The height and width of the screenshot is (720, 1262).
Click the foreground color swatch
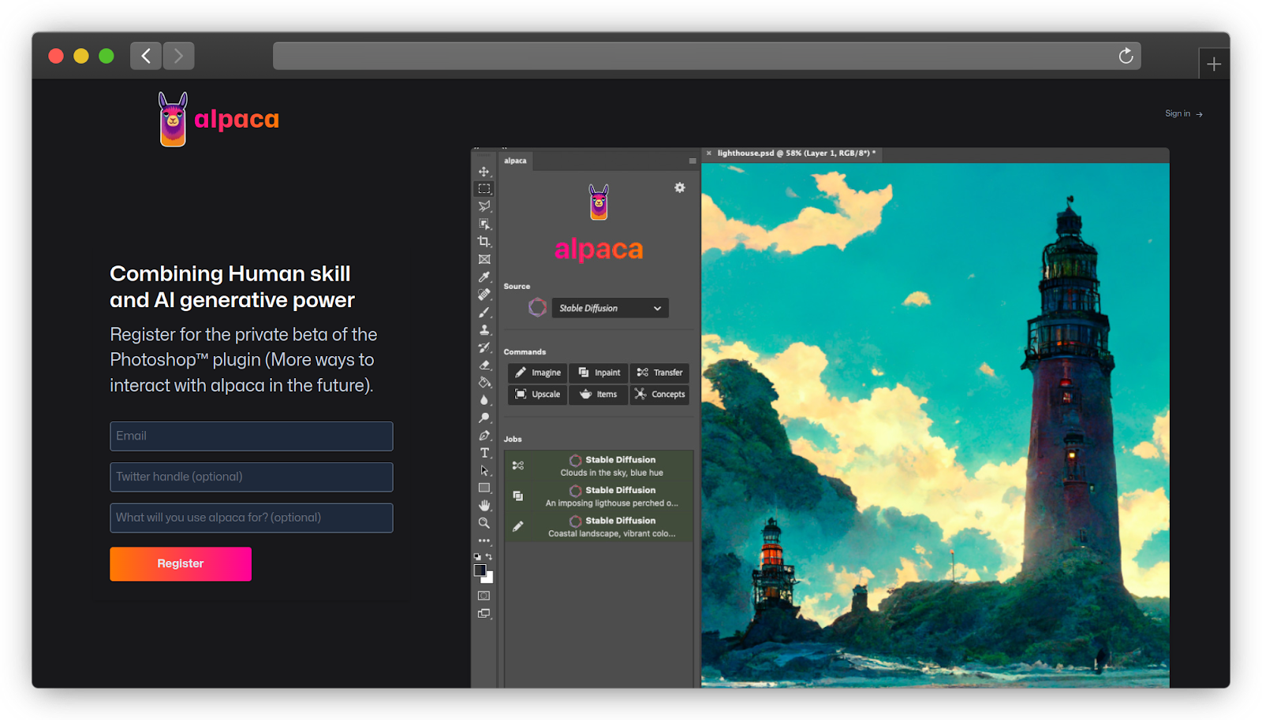(x=480, y=570)
